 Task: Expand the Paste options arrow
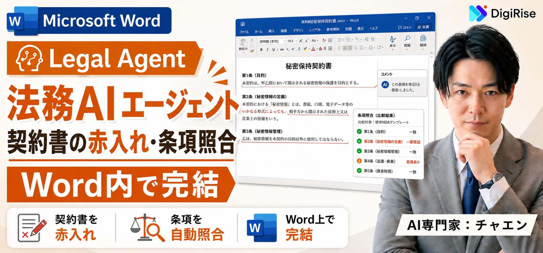tap(244, 53)
